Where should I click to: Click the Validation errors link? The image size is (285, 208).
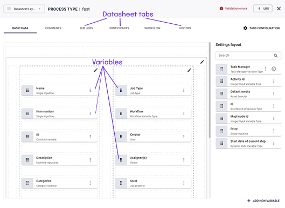[234, 9]
